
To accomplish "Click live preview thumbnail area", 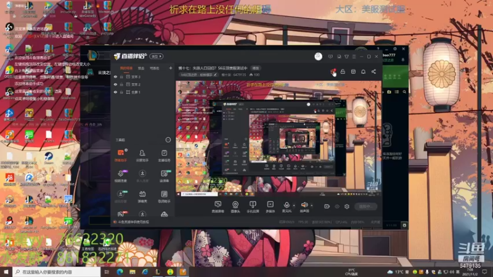I will (279, 138).
